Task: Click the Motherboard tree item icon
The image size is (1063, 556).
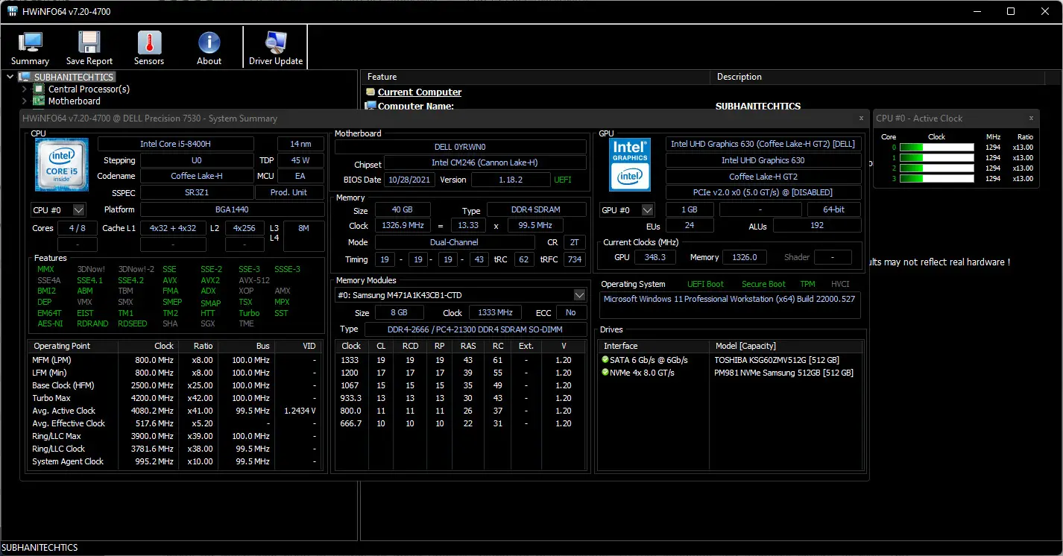Action: 40,101
